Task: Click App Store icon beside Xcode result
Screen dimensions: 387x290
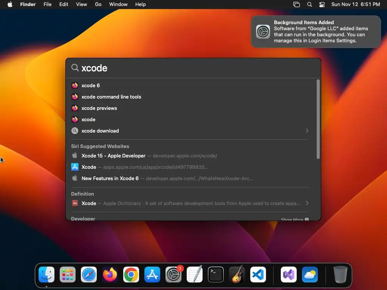Action: 75,167
